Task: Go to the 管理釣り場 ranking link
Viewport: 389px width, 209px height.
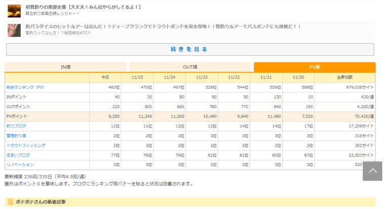Action: pyautogui.click(x=16, y=135)
